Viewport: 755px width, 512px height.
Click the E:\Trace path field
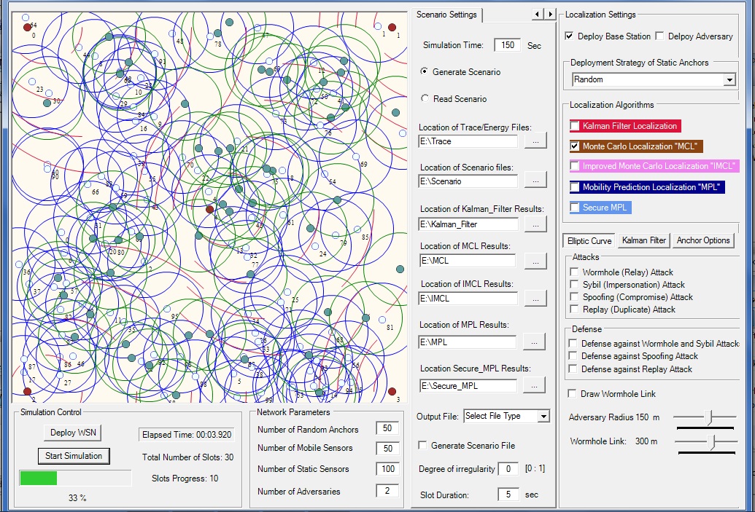468,141
